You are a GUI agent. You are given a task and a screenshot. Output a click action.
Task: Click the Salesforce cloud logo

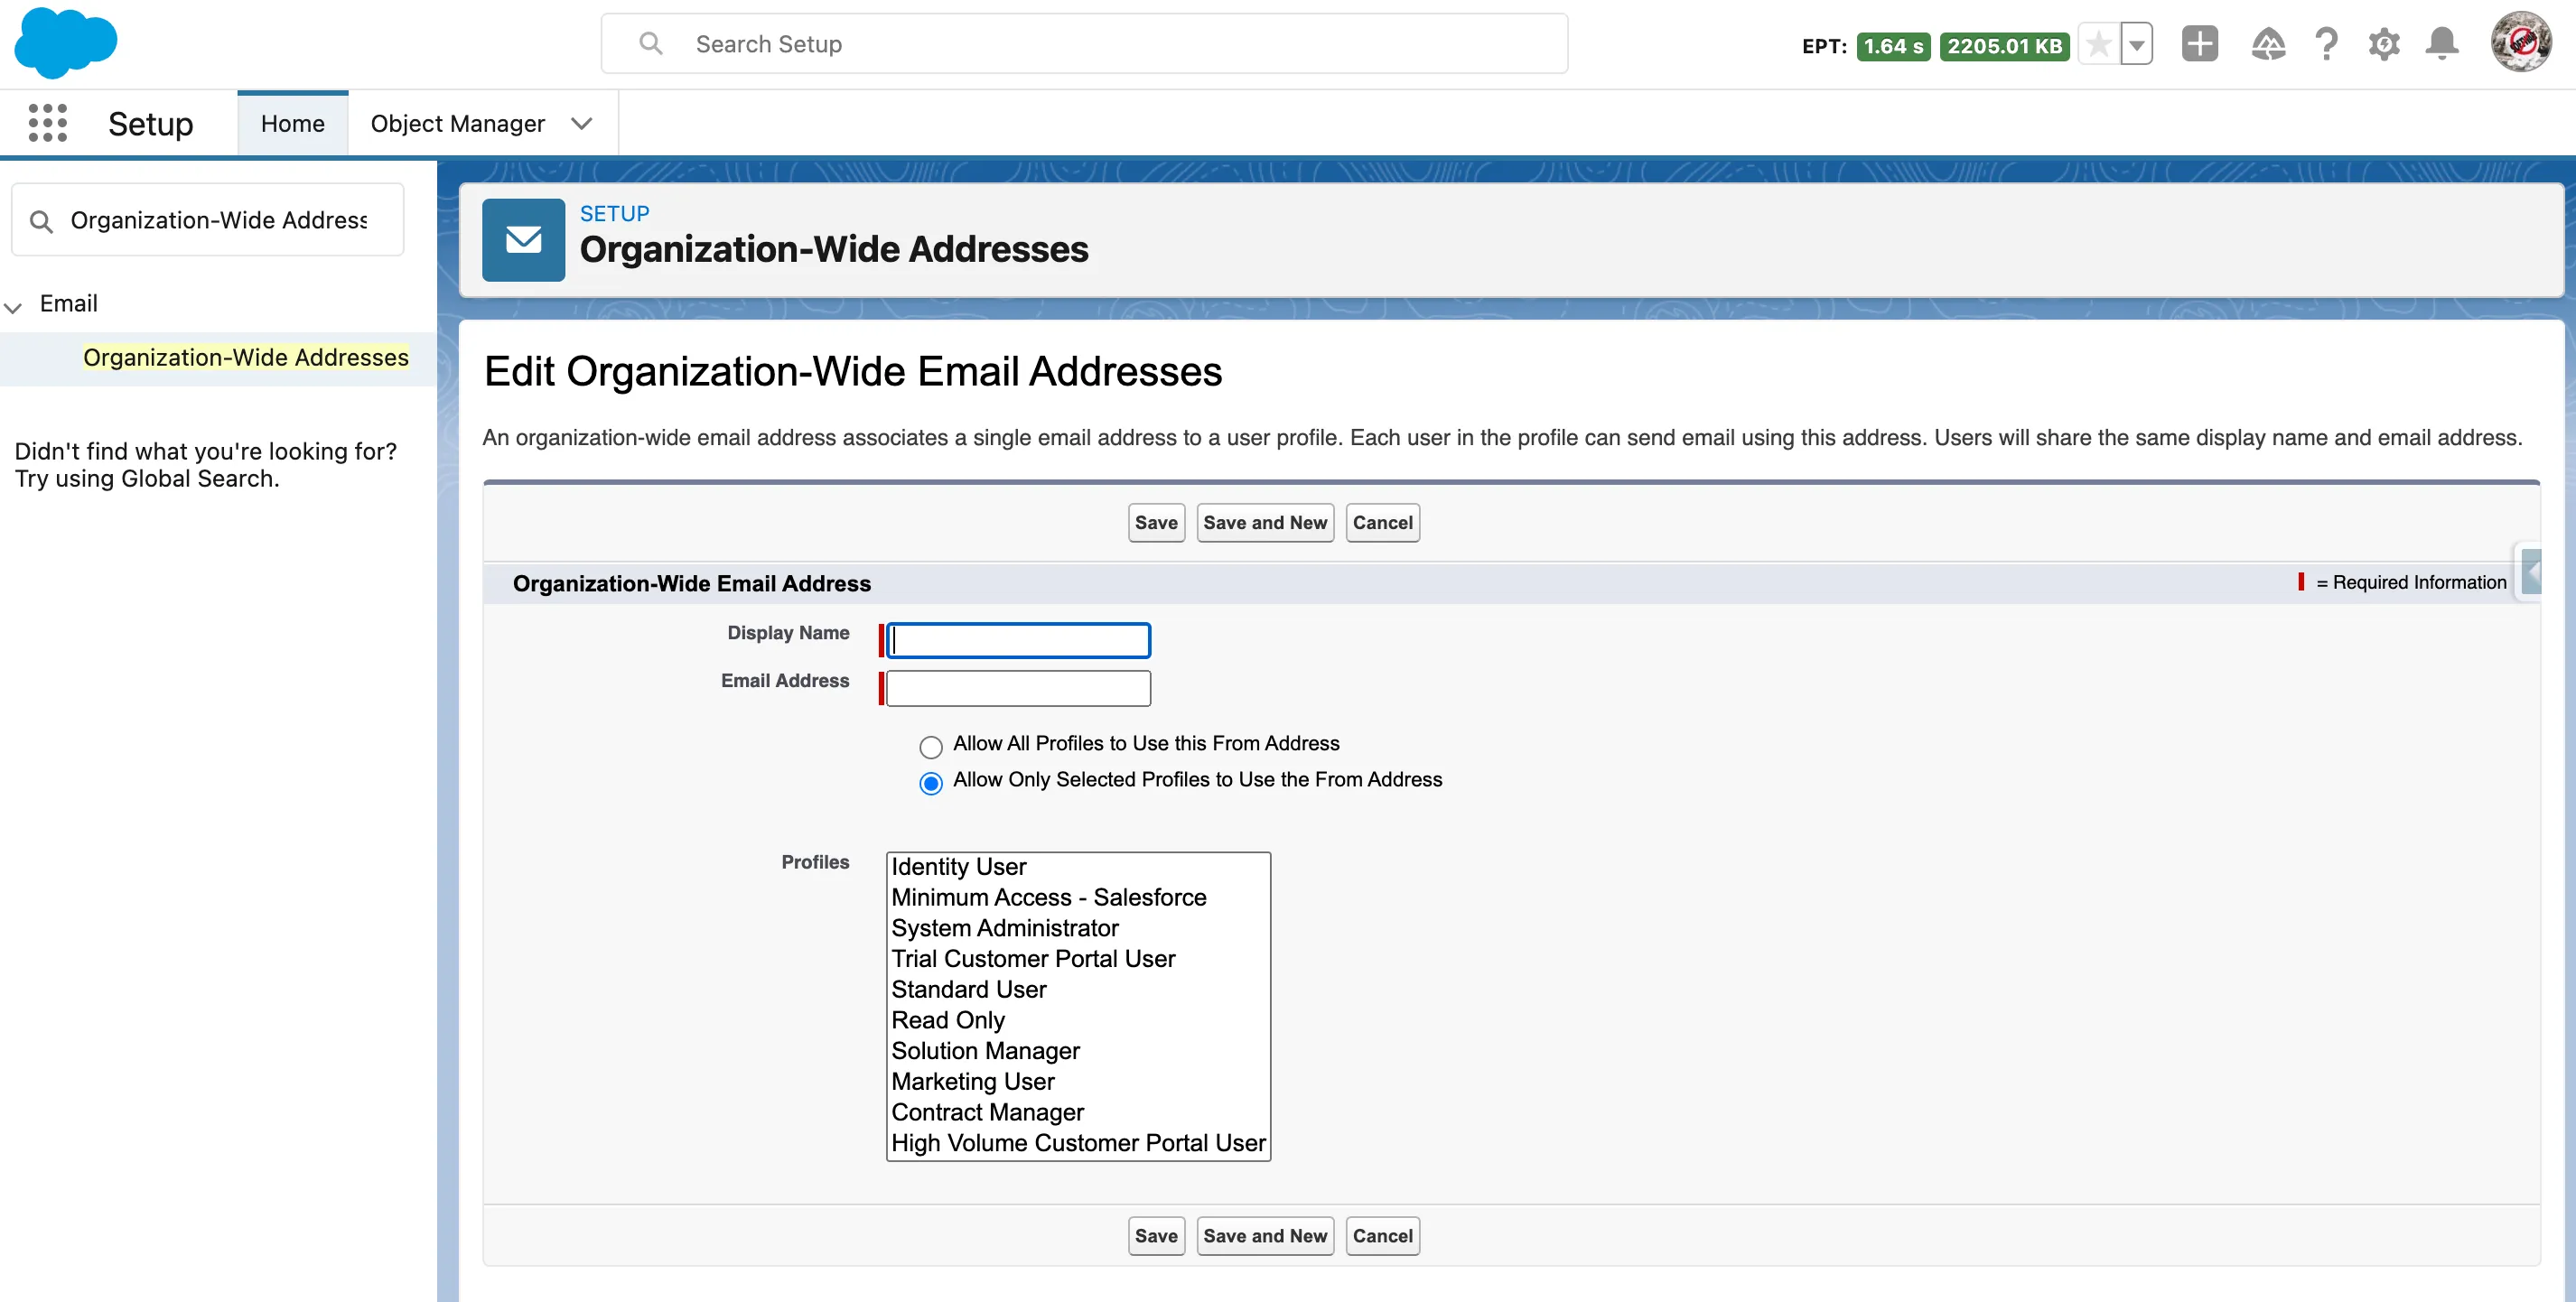point(66,43)
